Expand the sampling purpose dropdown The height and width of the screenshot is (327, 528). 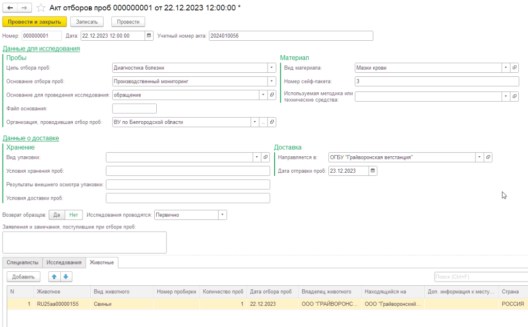pos(272,68)
